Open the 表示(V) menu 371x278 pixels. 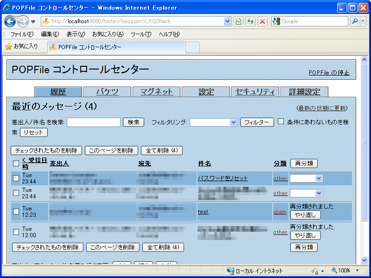click(x=76, y=34)
